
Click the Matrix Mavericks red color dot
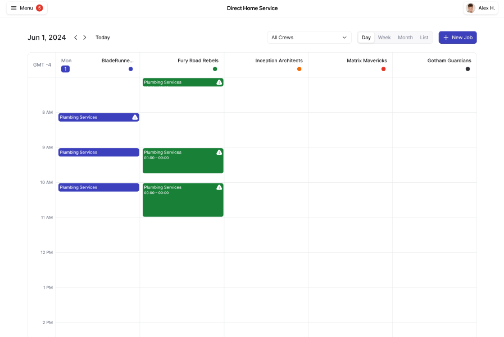tap(384, 69)
